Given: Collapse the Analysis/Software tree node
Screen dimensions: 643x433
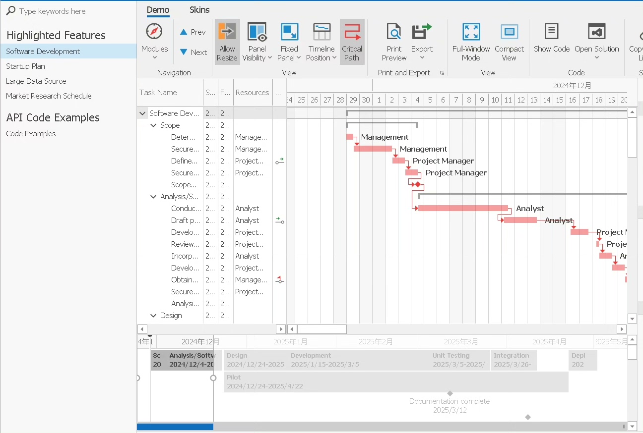Looking at the screenshot, I should (x=153, y=197).
